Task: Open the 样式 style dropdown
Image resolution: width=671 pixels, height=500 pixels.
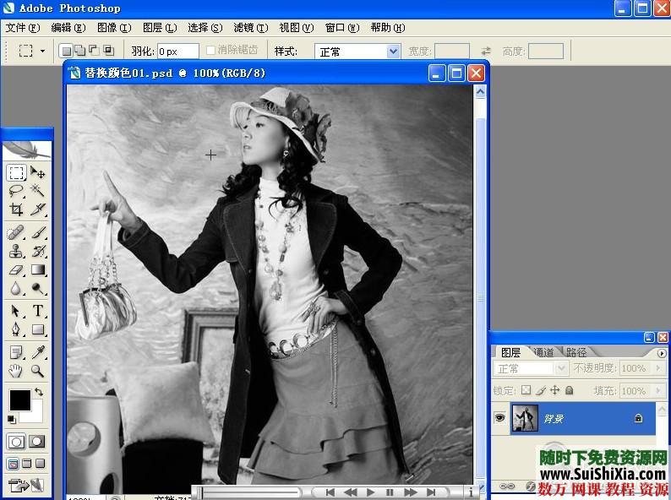Action: click(x=393, y=52)
